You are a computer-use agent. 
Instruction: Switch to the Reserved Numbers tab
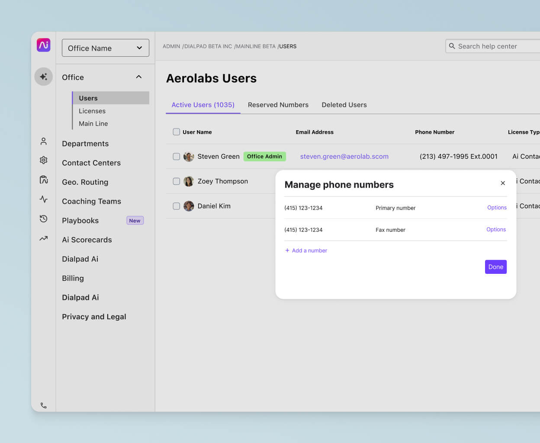pos(278,105)
